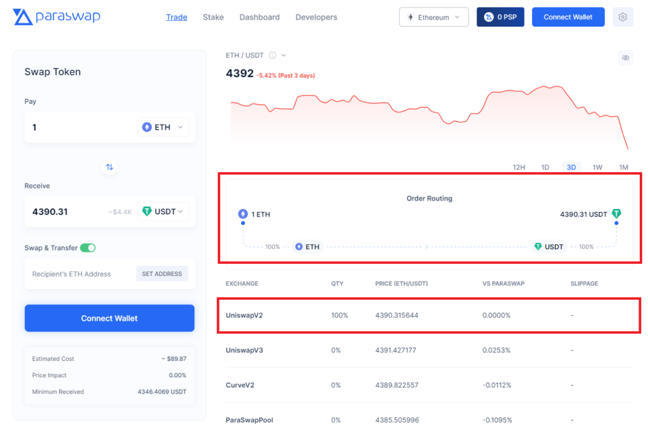Click the USDT pill in routing path

point(549,247)
